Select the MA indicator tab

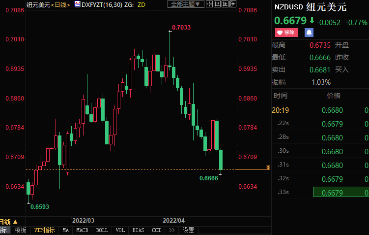point(66,230)
